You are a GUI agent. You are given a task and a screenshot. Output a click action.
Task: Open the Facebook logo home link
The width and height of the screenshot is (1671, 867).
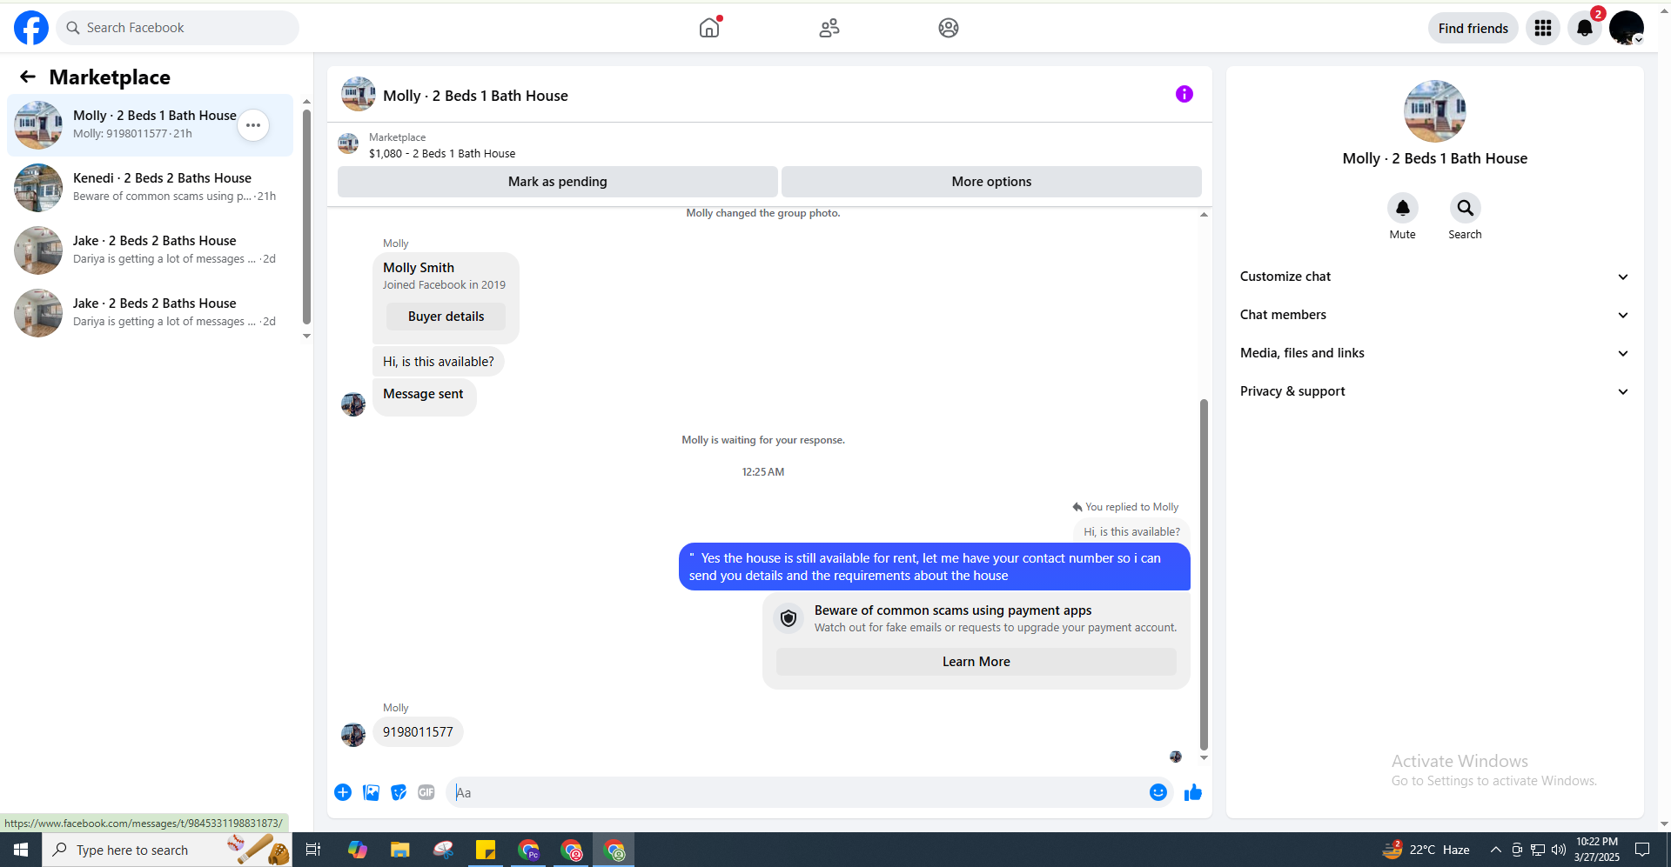31,28
